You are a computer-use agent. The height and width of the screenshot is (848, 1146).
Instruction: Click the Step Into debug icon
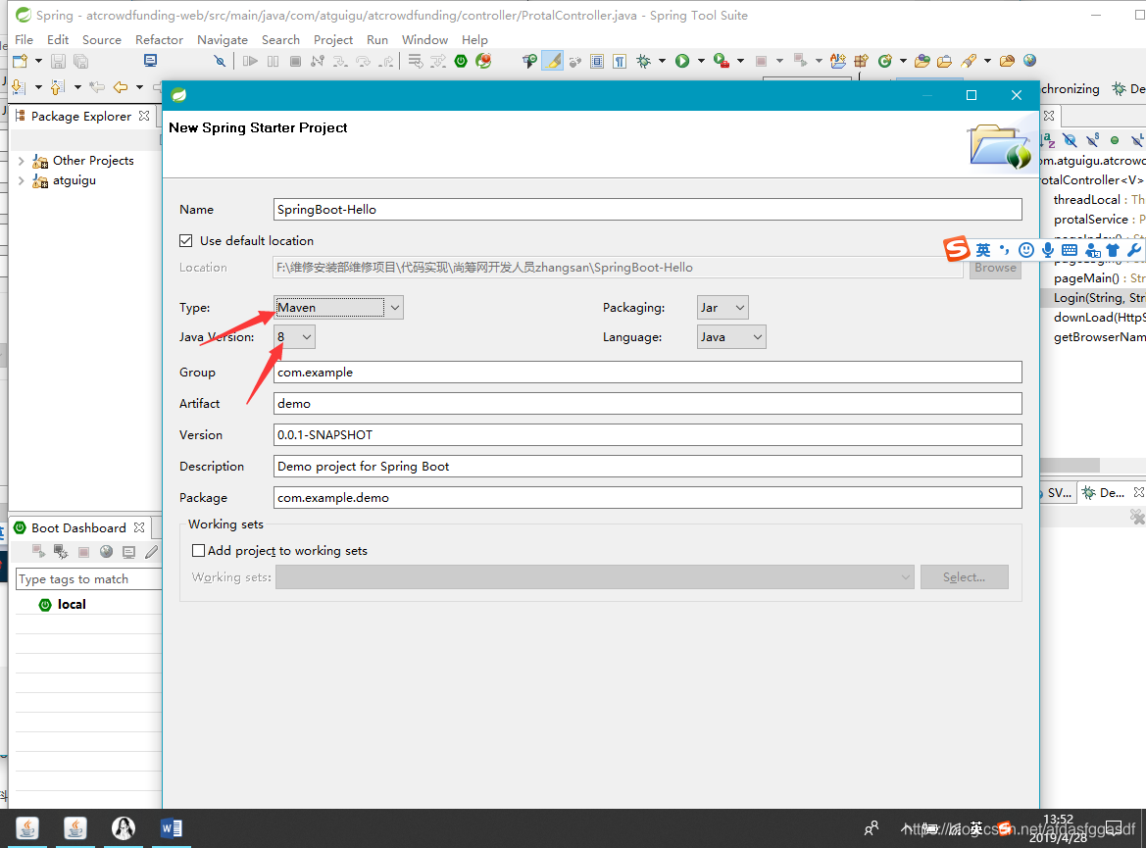[x=340, y=62]
